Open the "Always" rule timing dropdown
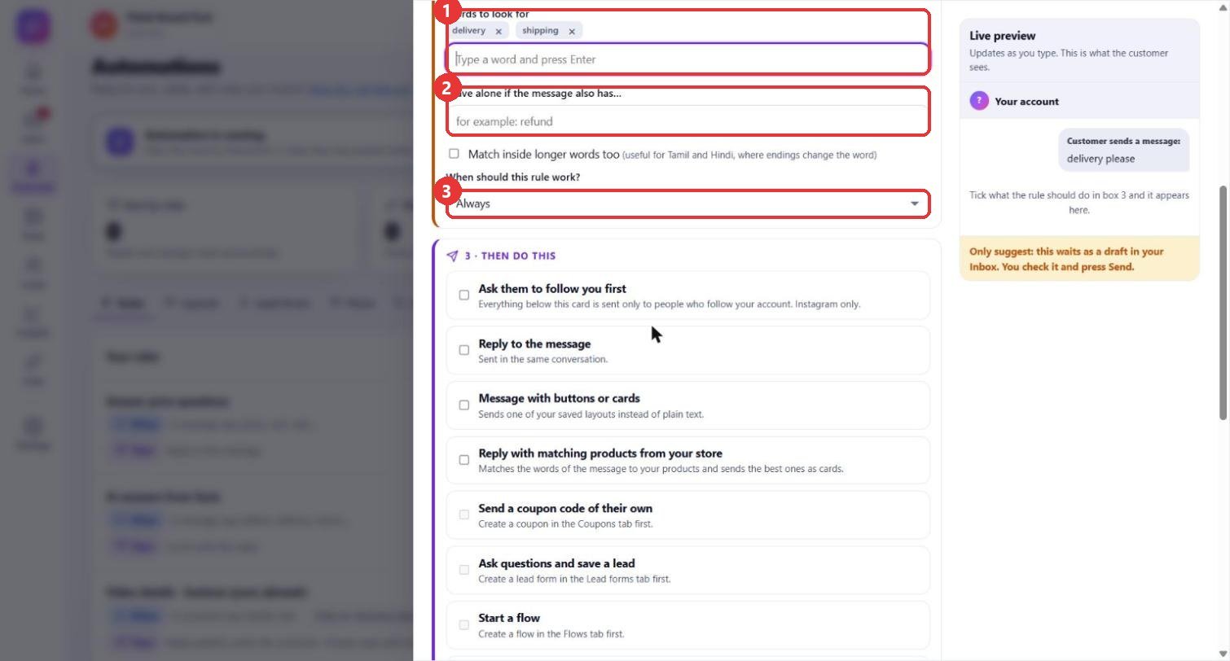Screen dimensions: 1230x661 pyautogui.click(x=687, y=204)
